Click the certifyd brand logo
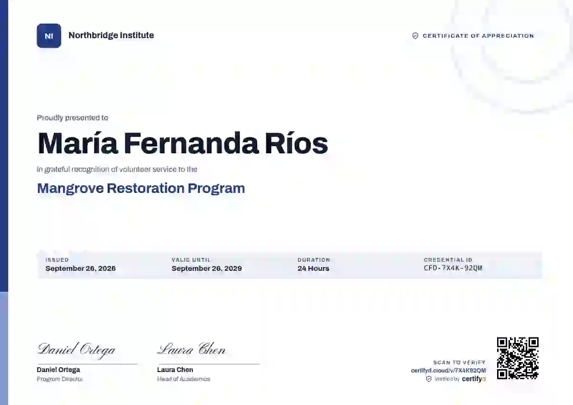 pos(474,379)
